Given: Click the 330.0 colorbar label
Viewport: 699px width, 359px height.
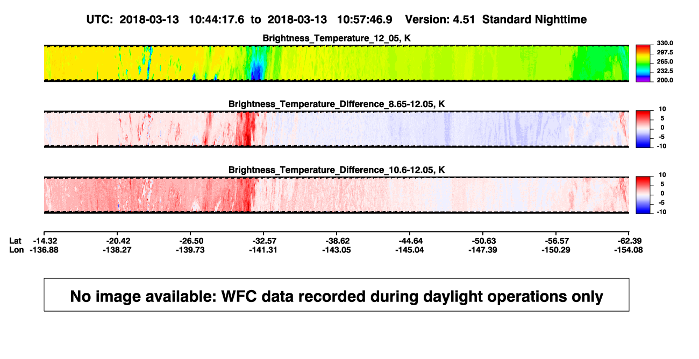Looking at the screenshot, I should pos(664,43).
